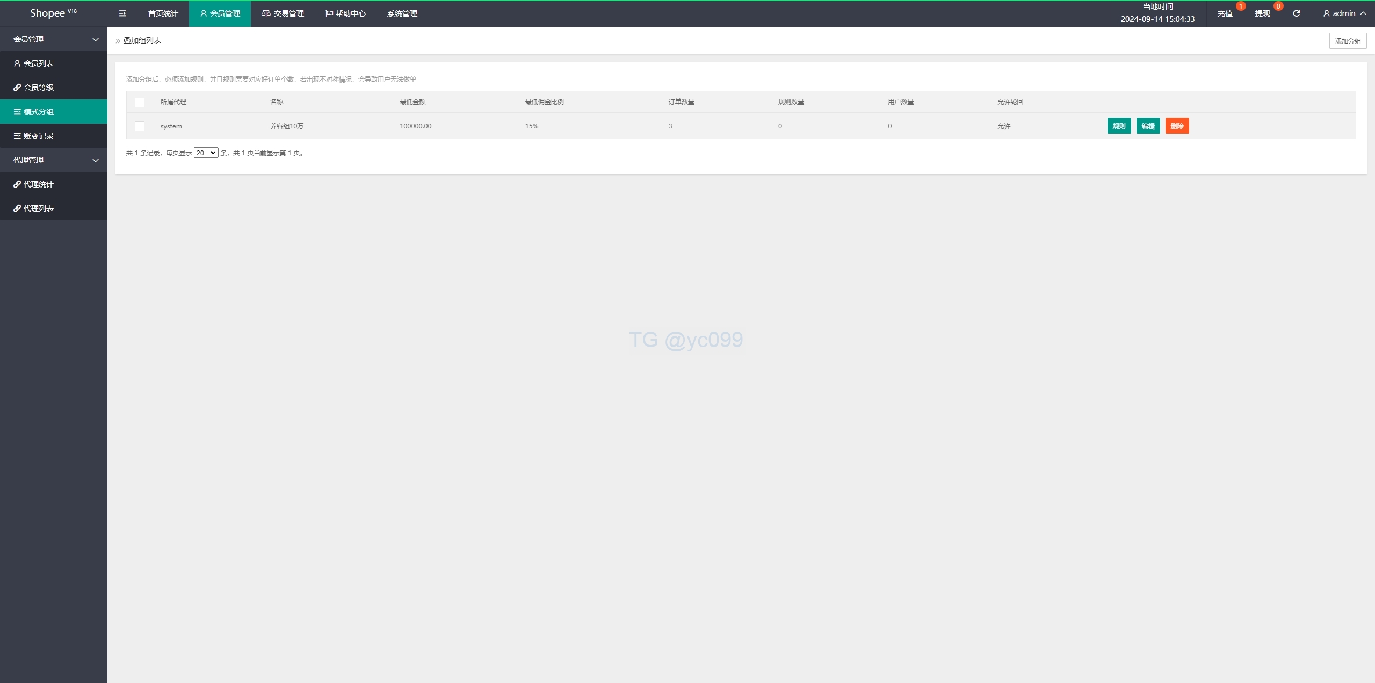Open the admin user dropdown menu
This screenshot has height=683, width=1375.
(1344, 13)
